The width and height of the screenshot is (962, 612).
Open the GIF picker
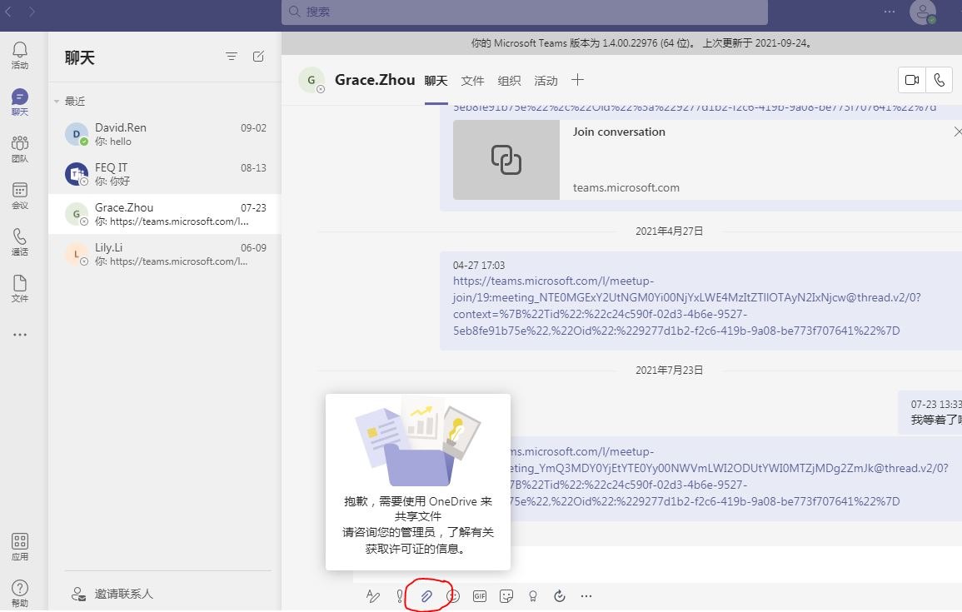point(480,596)
